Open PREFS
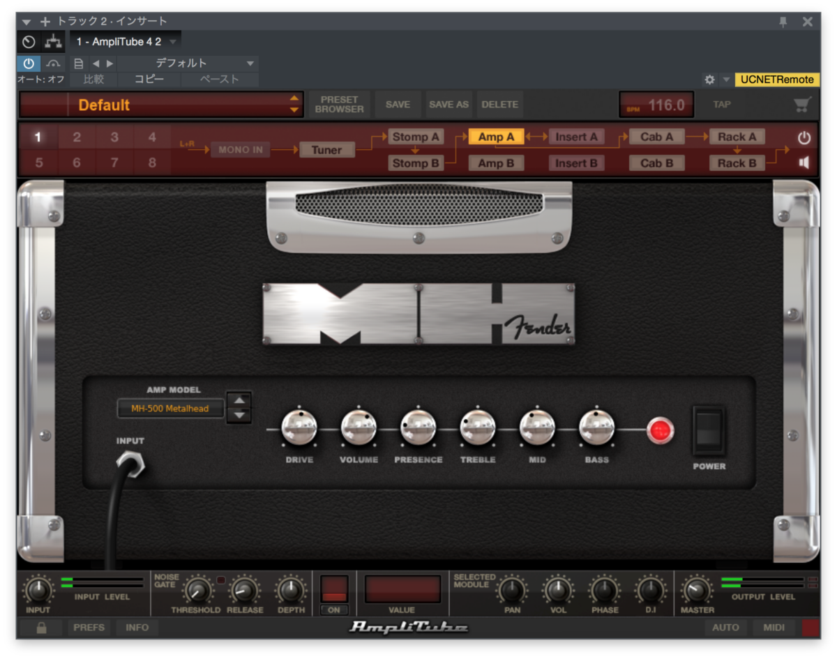 tap(88, 628)
